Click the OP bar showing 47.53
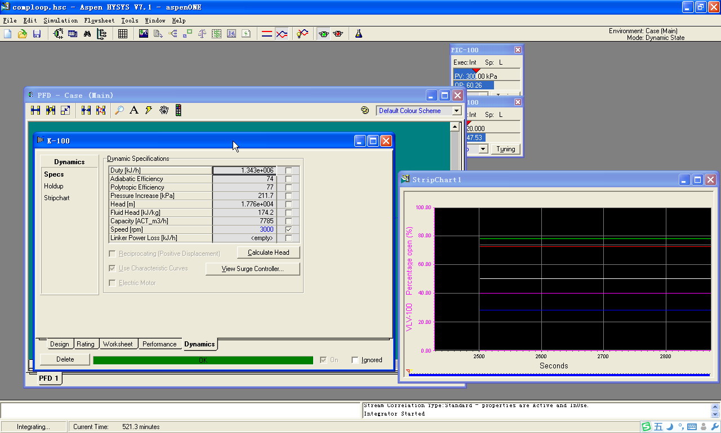Image resolution: width=721 pixels, height=433 pixels. (493, 138)
